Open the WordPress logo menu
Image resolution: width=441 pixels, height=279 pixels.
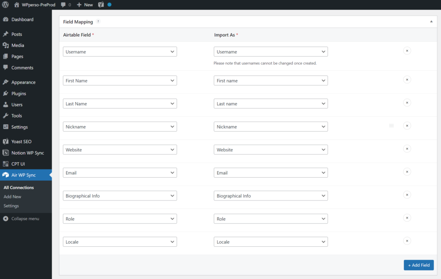pyautogui.click(x=5, y=5)
